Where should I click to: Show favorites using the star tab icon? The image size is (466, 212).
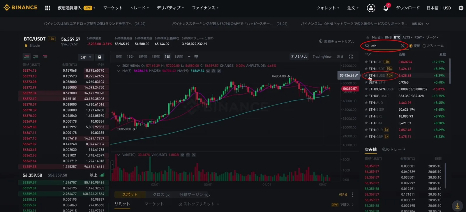tap(368, 37)
